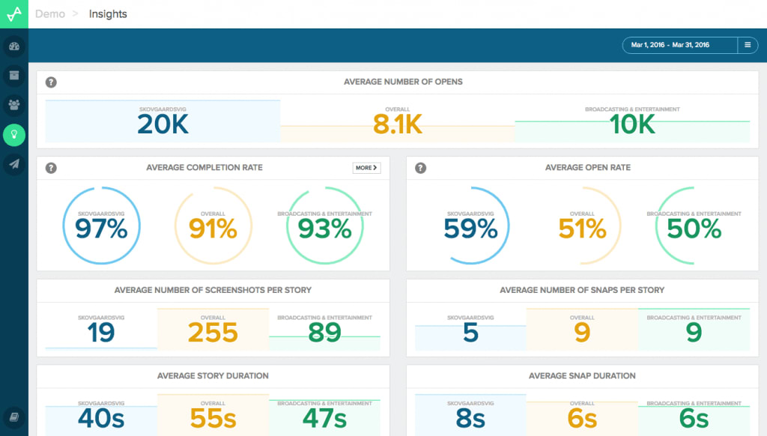Screen dimensions: 767x436
Task: Open the dashboard gauge icon in sidebar
Action: point(14,46)
